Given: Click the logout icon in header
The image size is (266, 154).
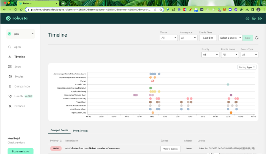Looking at the screenshot, I should pyautogui.click(x=260, y=19).
